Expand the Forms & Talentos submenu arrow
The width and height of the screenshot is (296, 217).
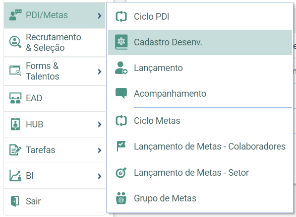coord(100,71)
